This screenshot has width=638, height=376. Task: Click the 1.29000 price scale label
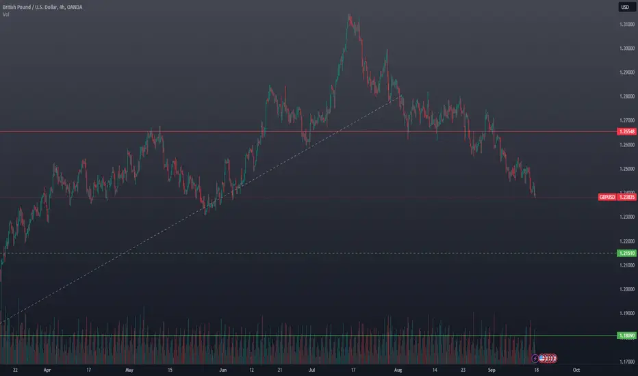tap(626, 72)
